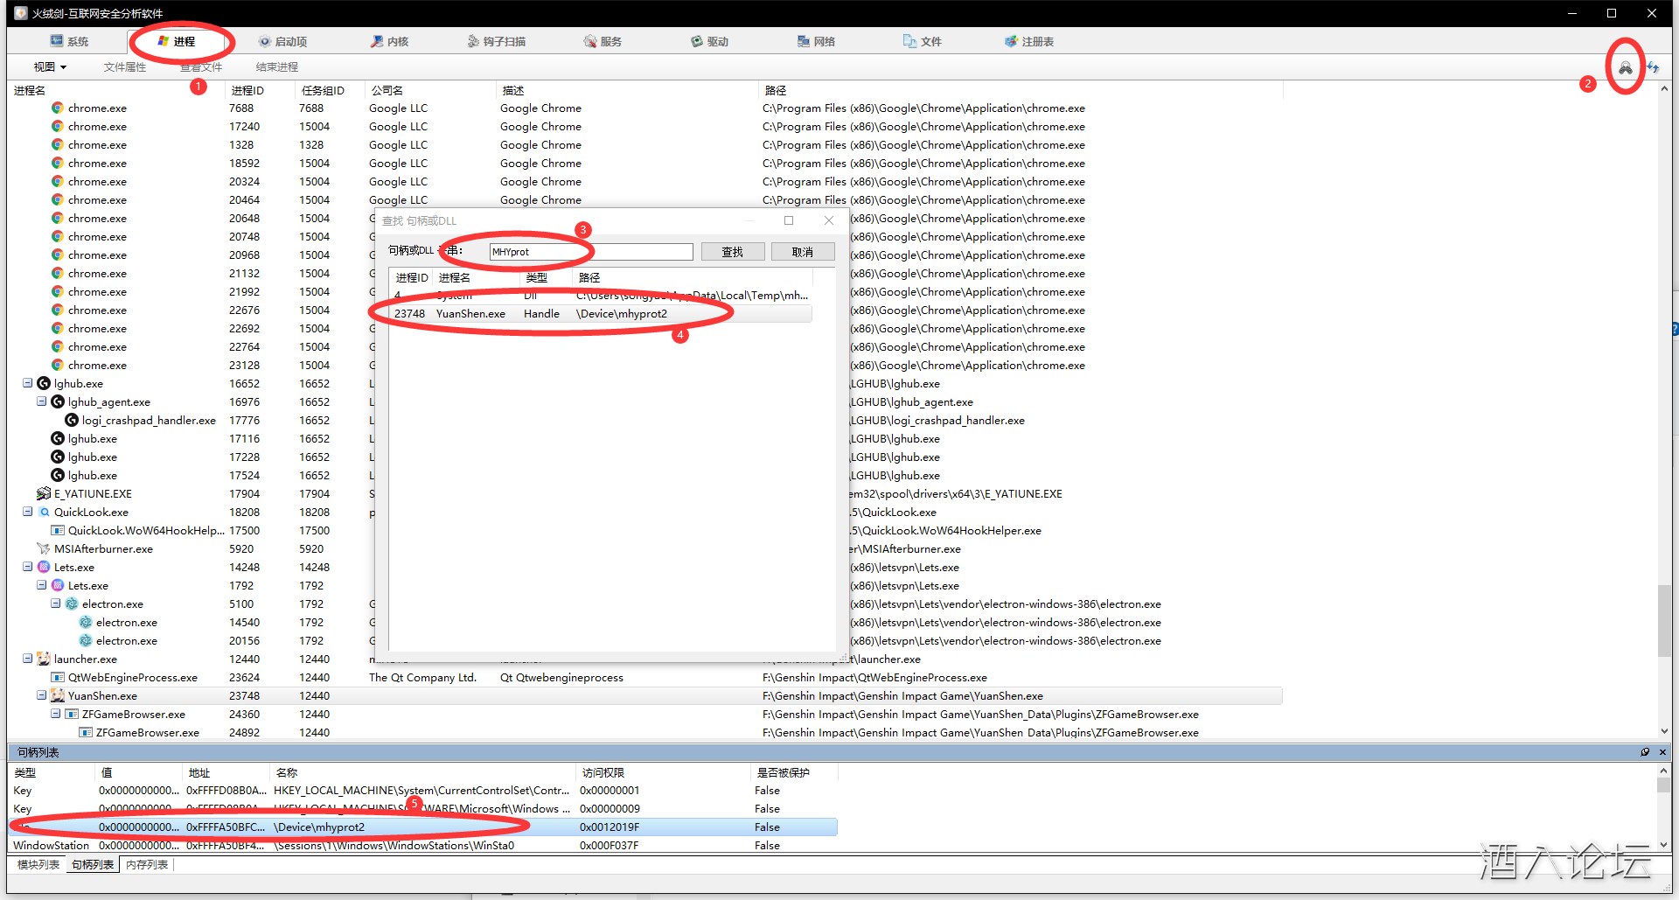Screen dimensions: 1679x900
Task: Collapse the QuickLook.exe tree node
Action: point(28,512)
